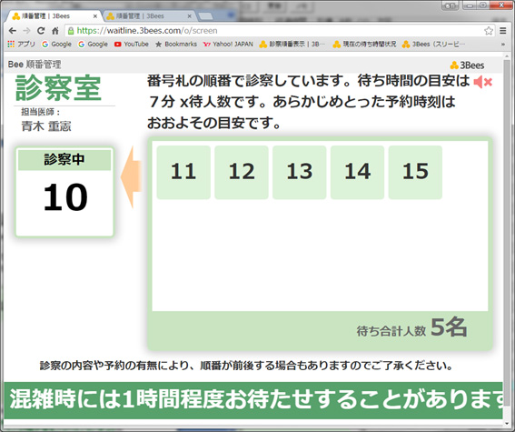
Task: Click the browser forward arrow
Action: tap(26, 31)
